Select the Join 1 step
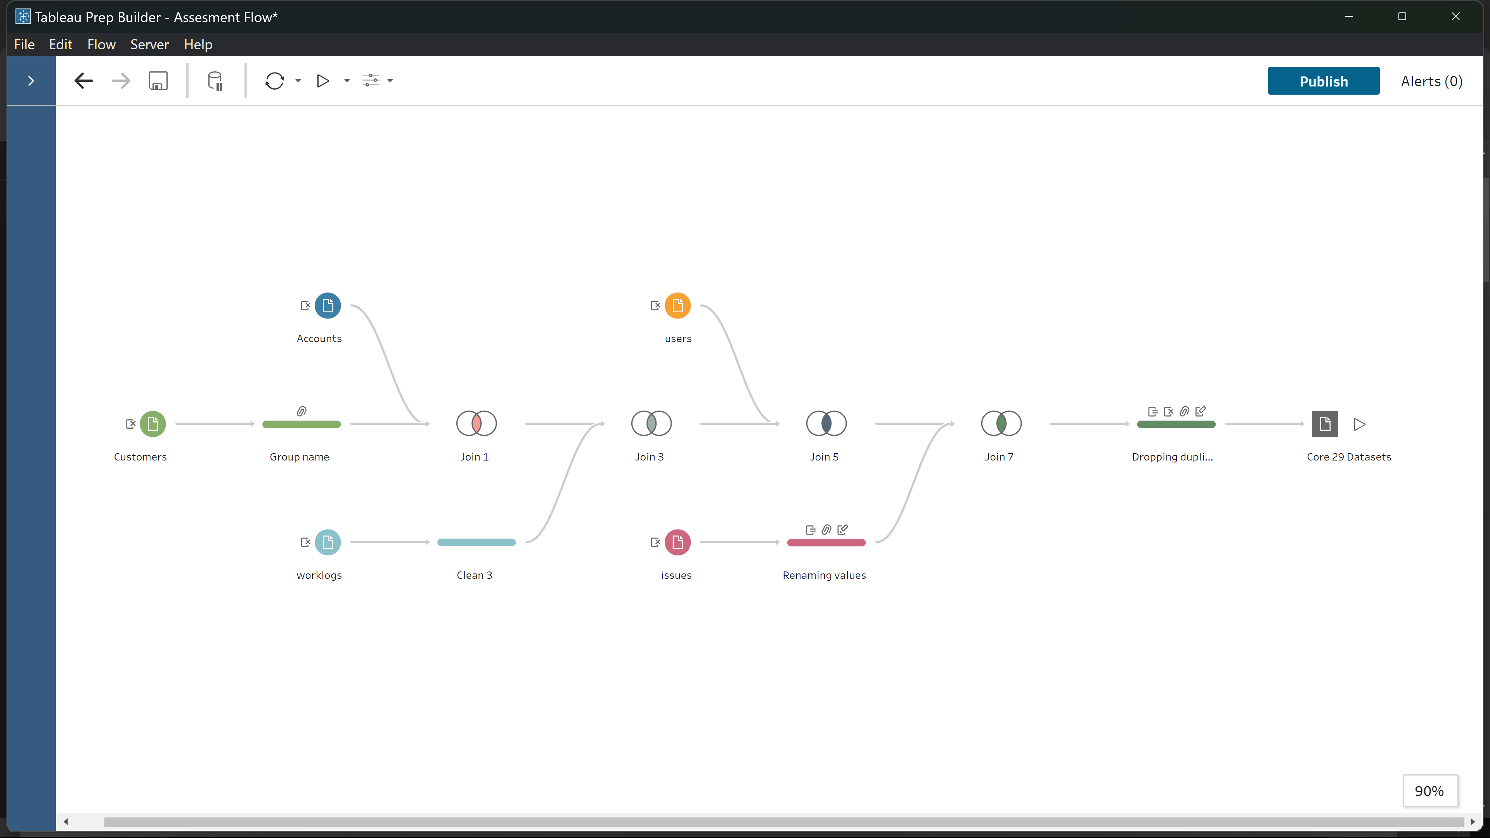The height and width of the screenshot is (838, 1490). click(476, 424)
